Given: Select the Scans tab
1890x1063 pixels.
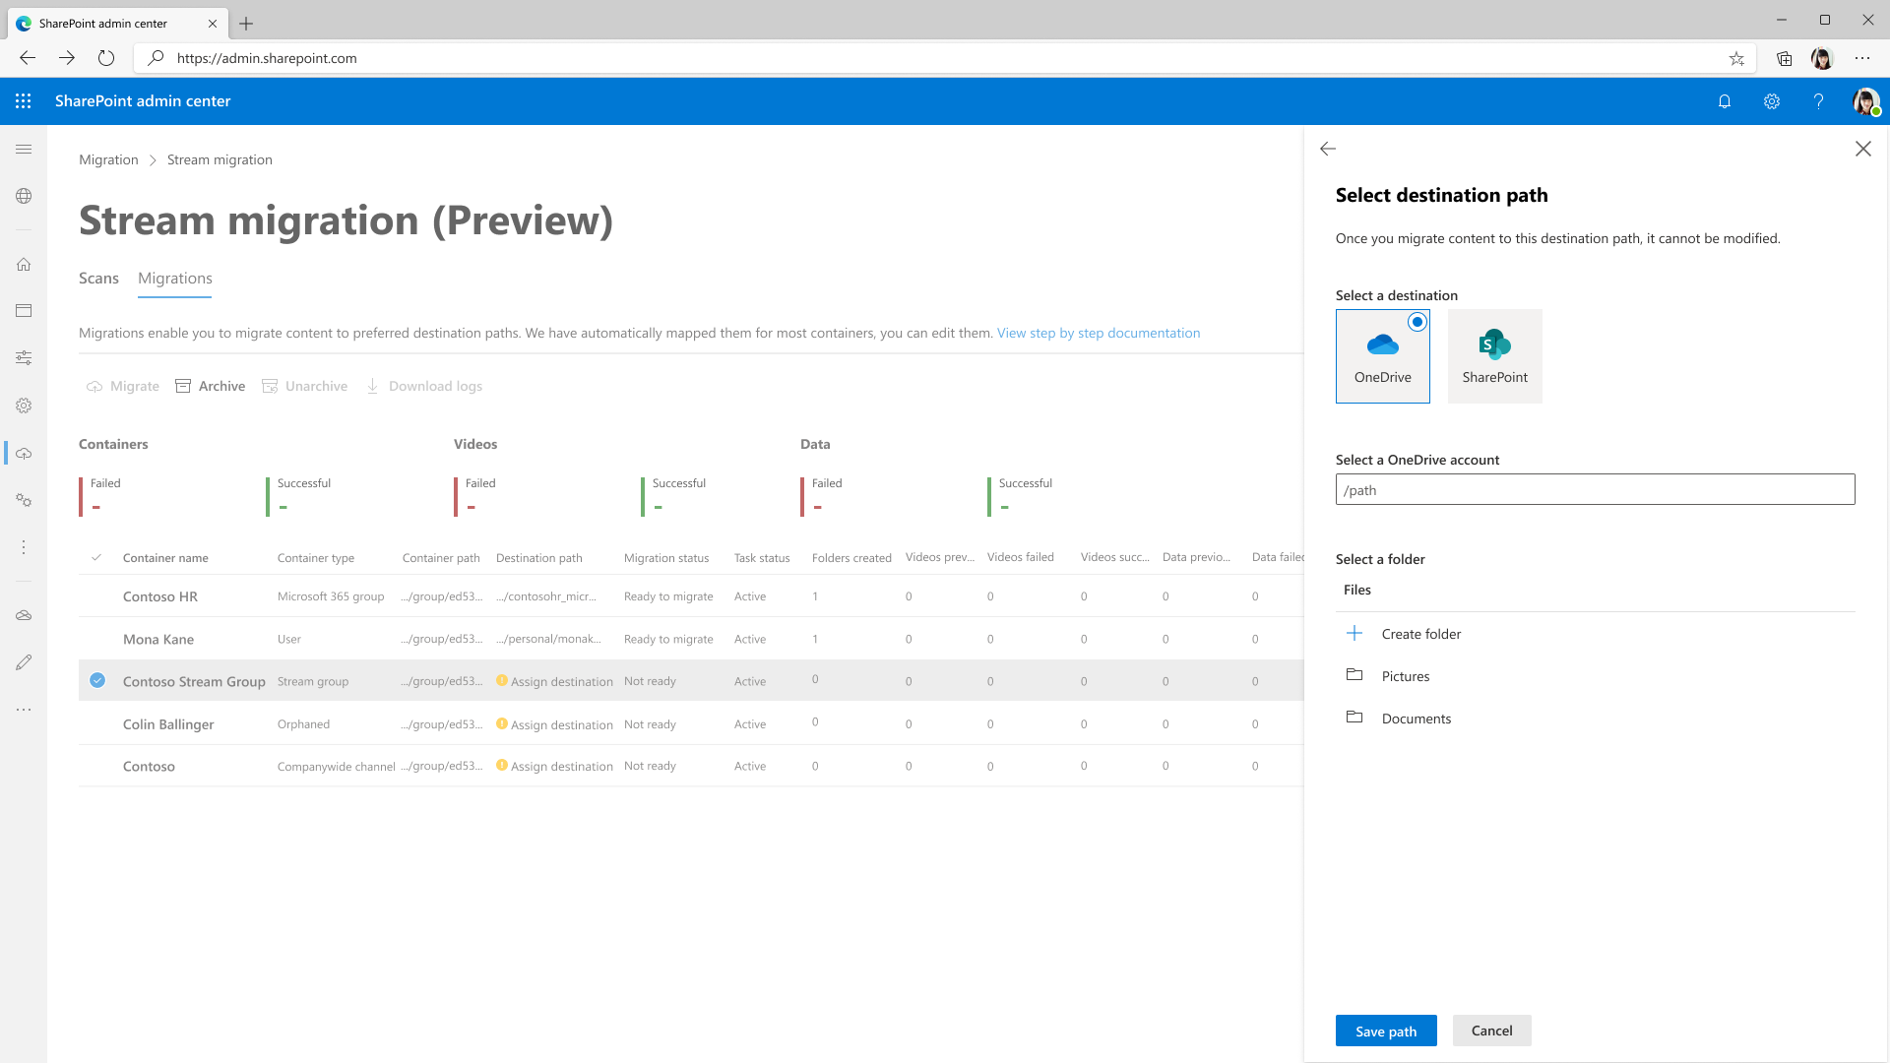Looking at the screenshot, I should pyautogui.click(x=98, y=278).
